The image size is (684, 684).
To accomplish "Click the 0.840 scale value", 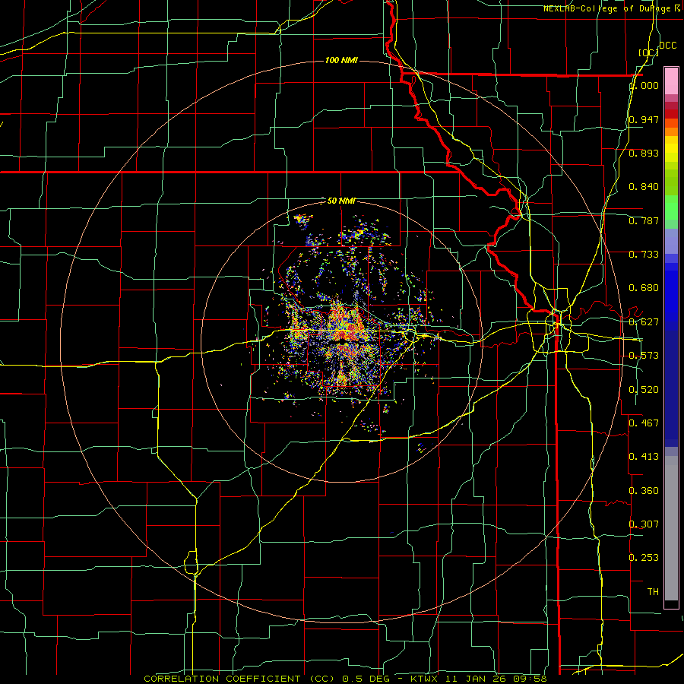I will 644,187.
